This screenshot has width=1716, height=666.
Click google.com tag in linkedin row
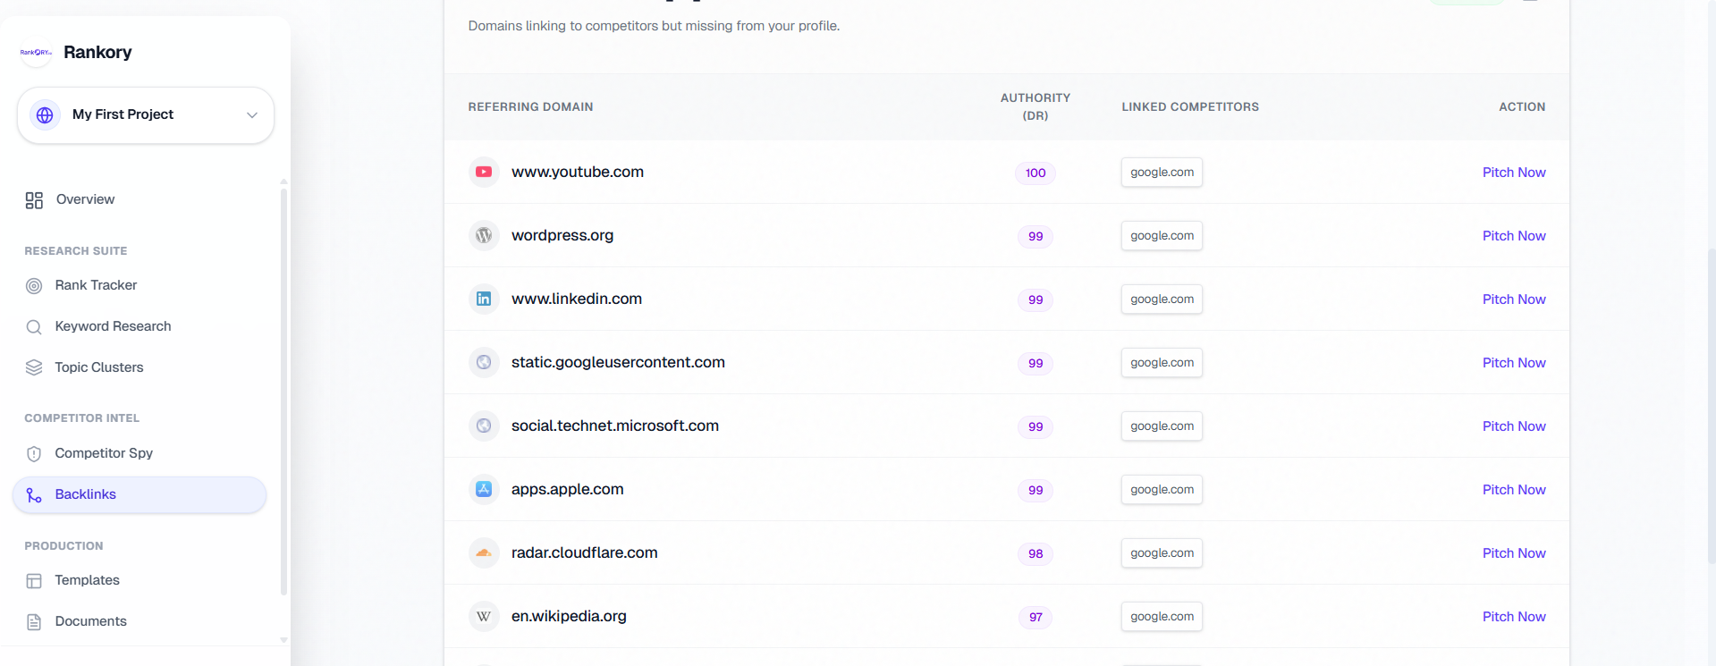click(1162, 299)
